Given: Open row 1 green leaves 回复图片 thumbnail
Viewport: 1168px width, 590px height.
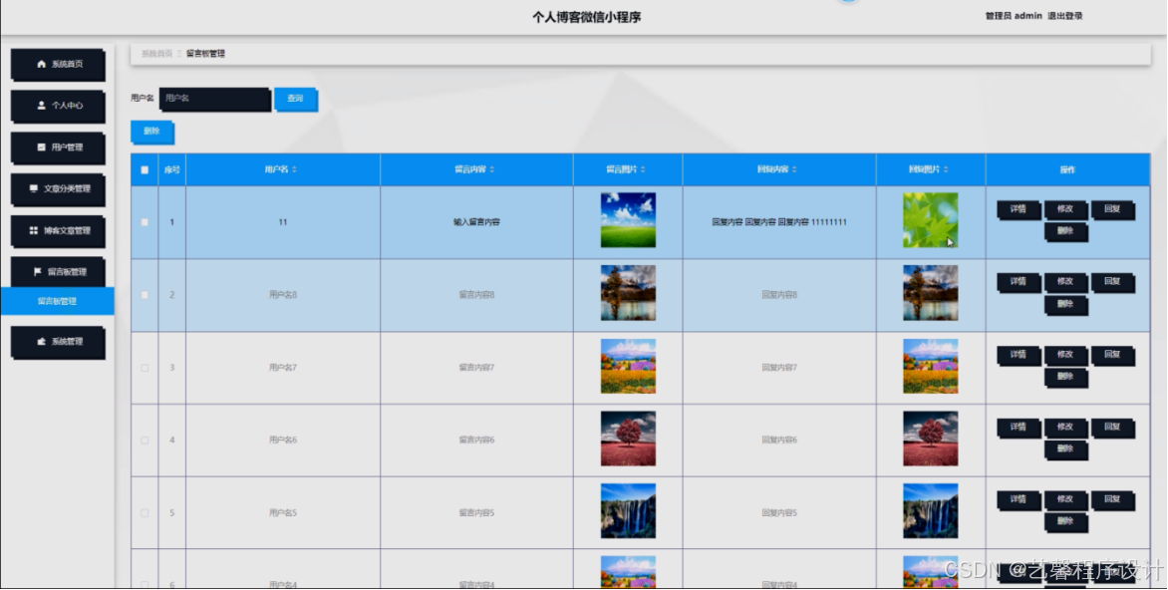Looking at the screenshot, I should click(931, 220).
